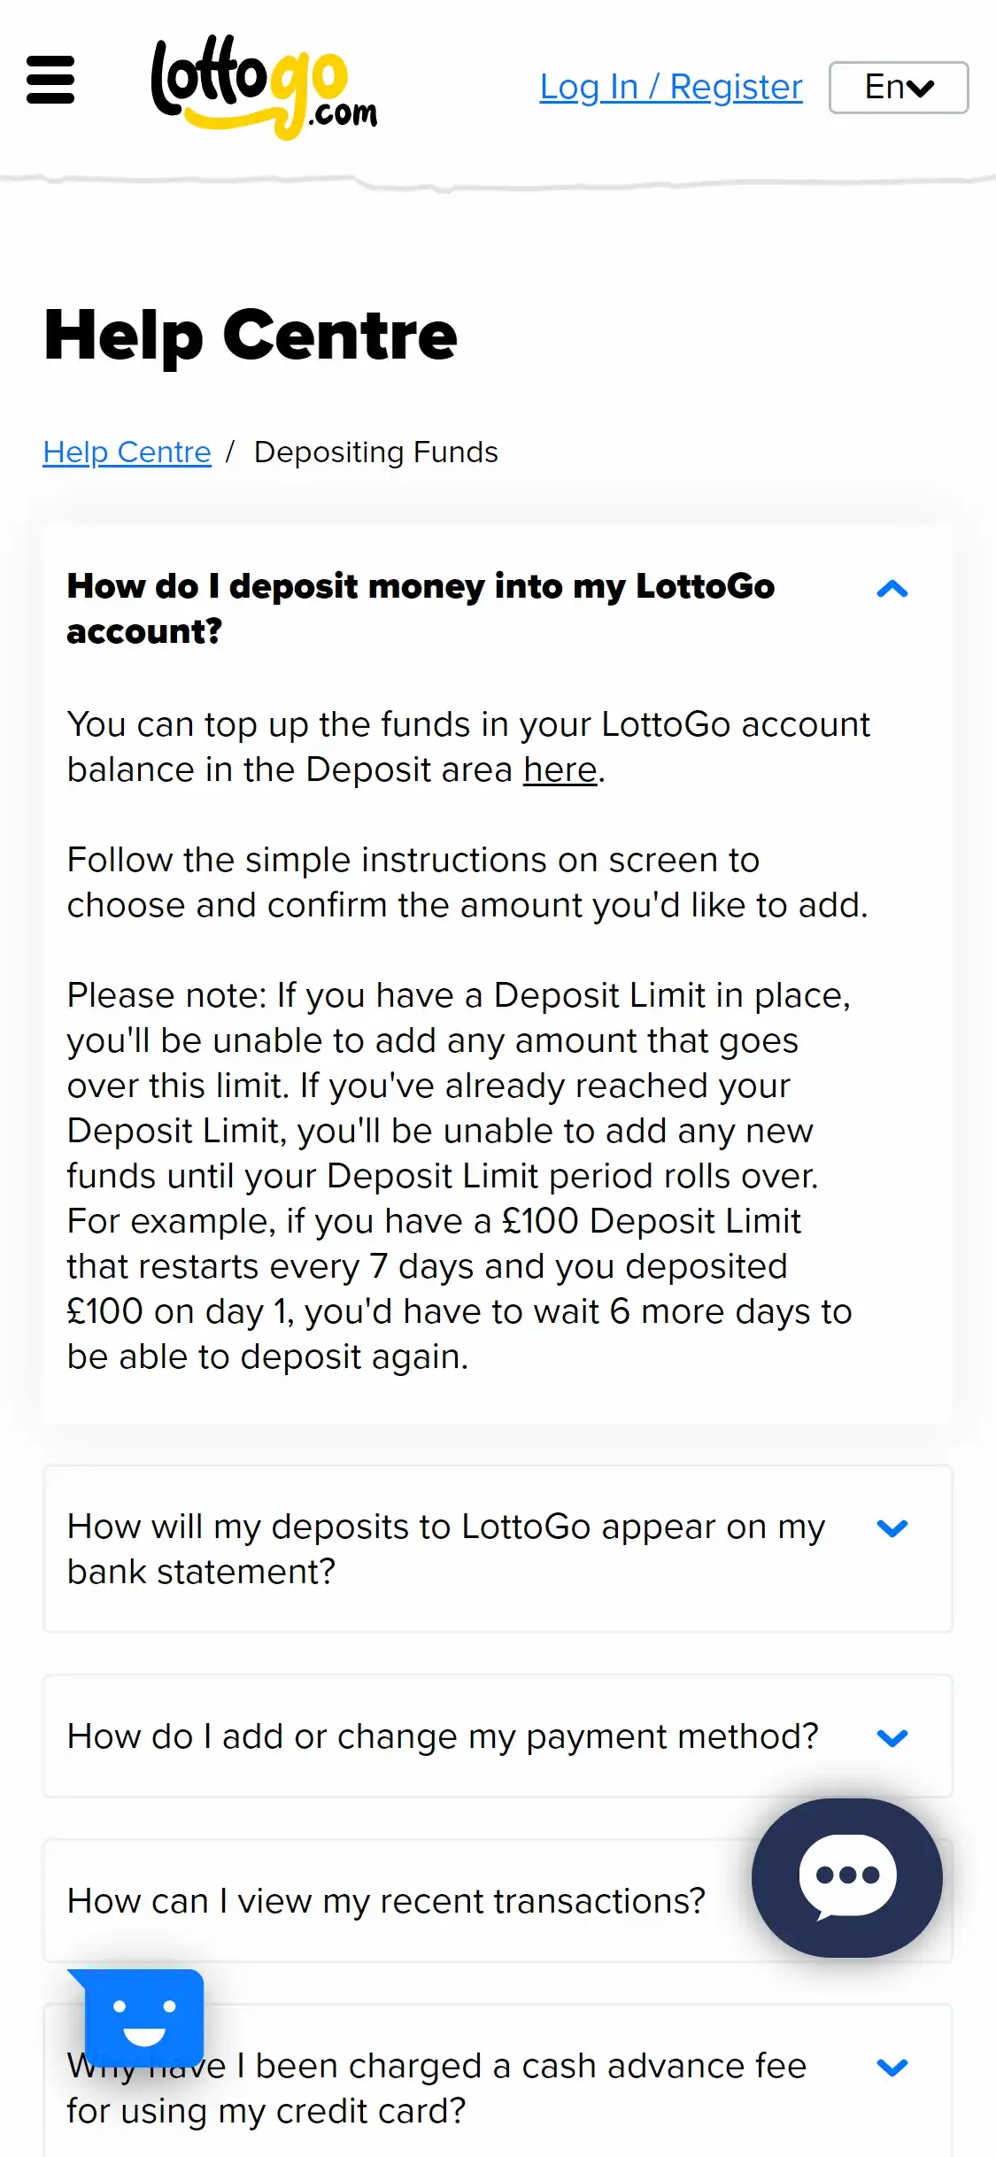
Task: Open the En language dropdown
Action: [898, 88]
